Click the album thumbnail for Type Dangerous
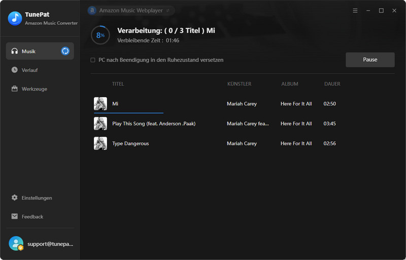The width and height of the screenshot is (406, 260). (100, 143)
